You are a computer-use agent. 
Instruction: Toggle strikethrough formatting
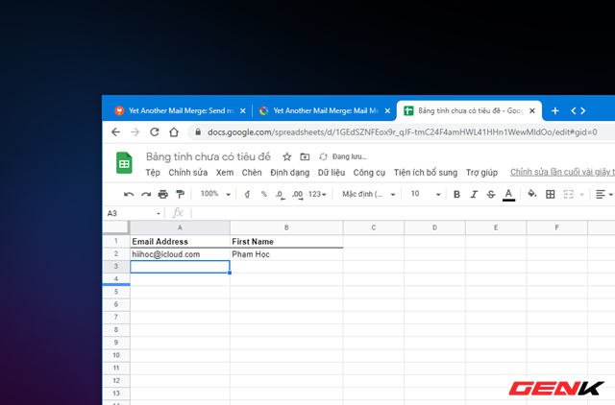click(490, 194)
